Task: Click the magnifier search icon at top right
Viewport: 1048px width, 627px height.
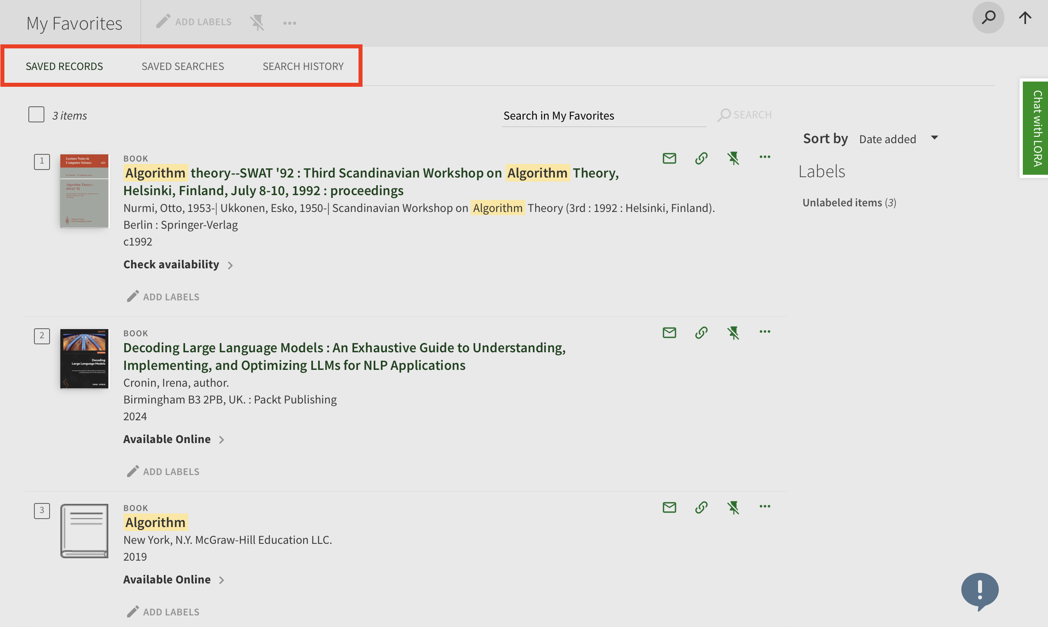Action: click(988, 18)
